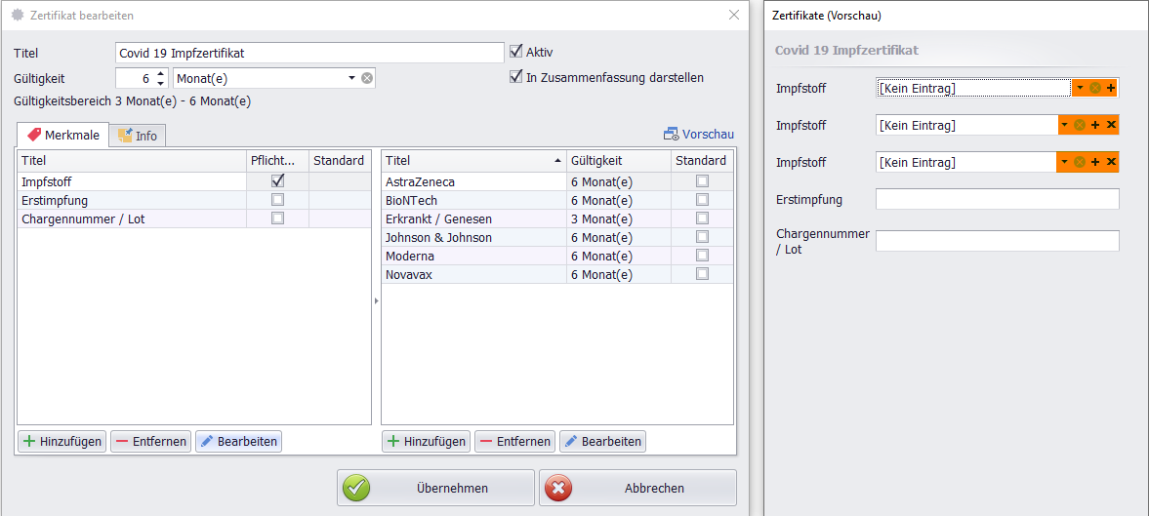
Task: Click the Vorschau preview icon
Action: pos(672,135)
